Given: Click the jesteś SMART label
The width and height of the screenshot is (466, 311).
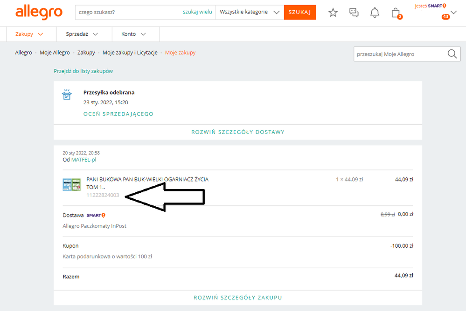Looking at the screenshot, I should 431,6.
